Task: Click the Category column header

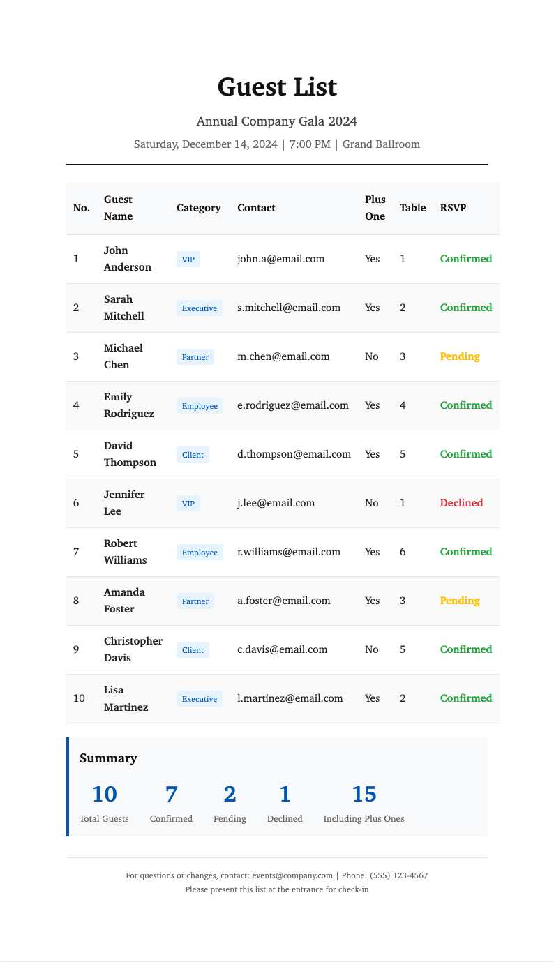Action: tap(199, 208)
